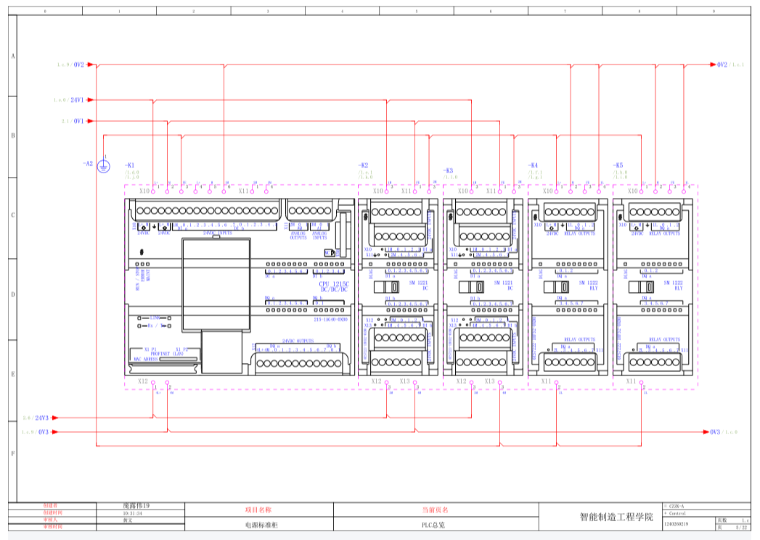Viewport: 760px width, 540px height.
Task: Click the -A2 ground earth symbol
Action: pos(104,167)
